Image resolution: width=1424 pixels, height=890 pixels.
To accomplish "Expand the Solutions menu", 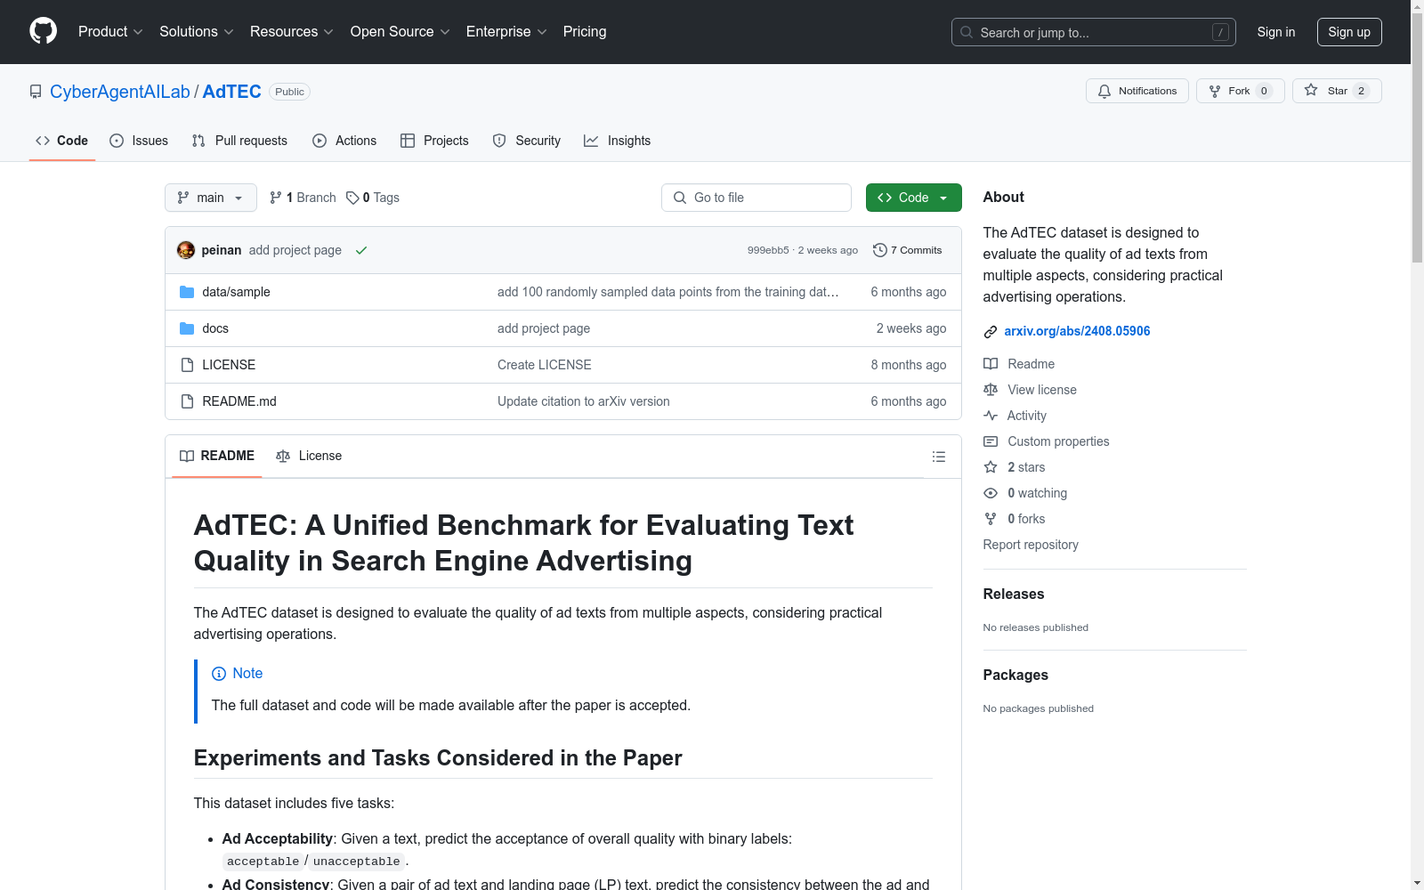I will pos(197,31).
